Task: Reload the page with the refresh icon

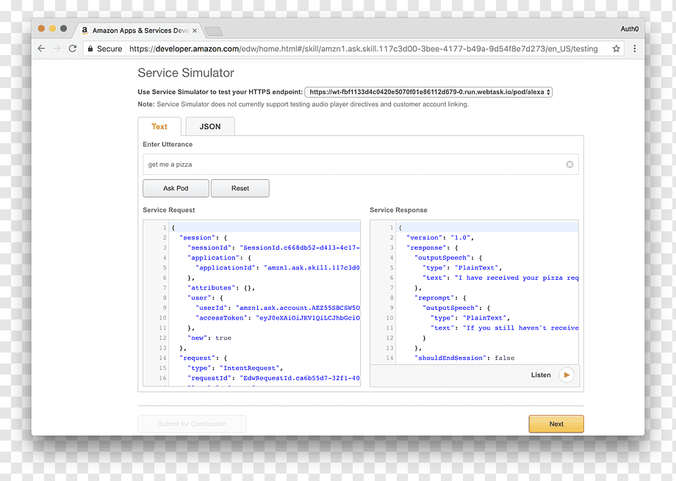Action: coord(73,48)
